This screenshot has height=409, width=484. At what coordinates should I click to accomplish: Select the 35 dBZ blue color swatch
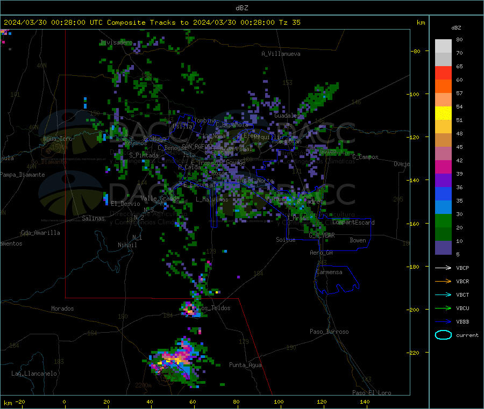443,193
